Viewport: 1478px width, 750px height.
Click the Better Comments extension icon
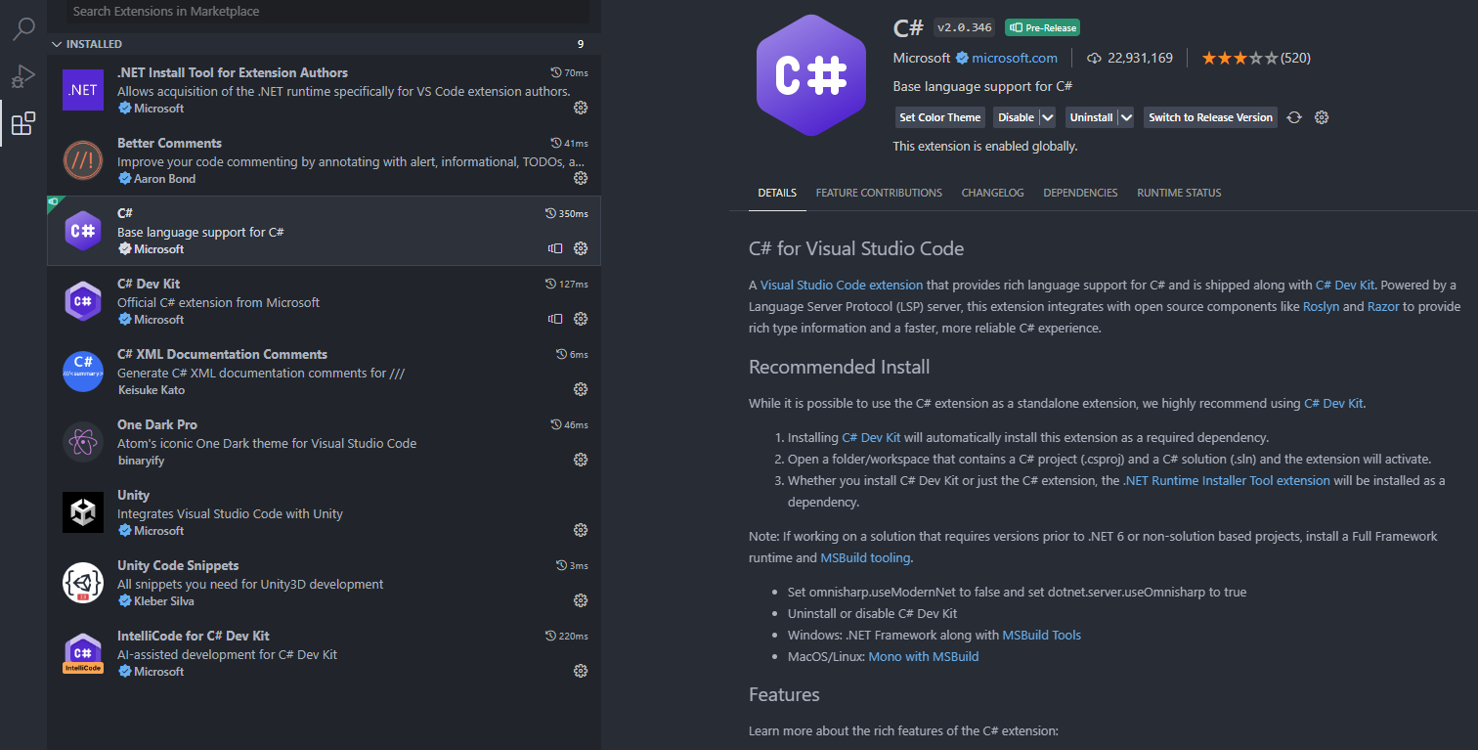coord(83,160)
